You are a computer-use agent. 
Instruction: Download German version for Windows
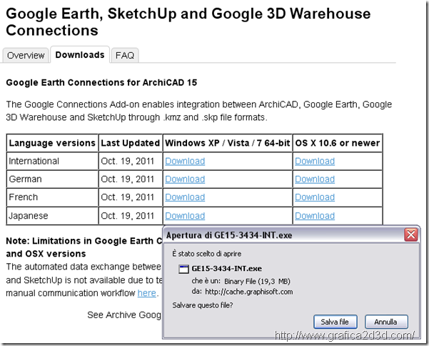(x=185, y=179)
